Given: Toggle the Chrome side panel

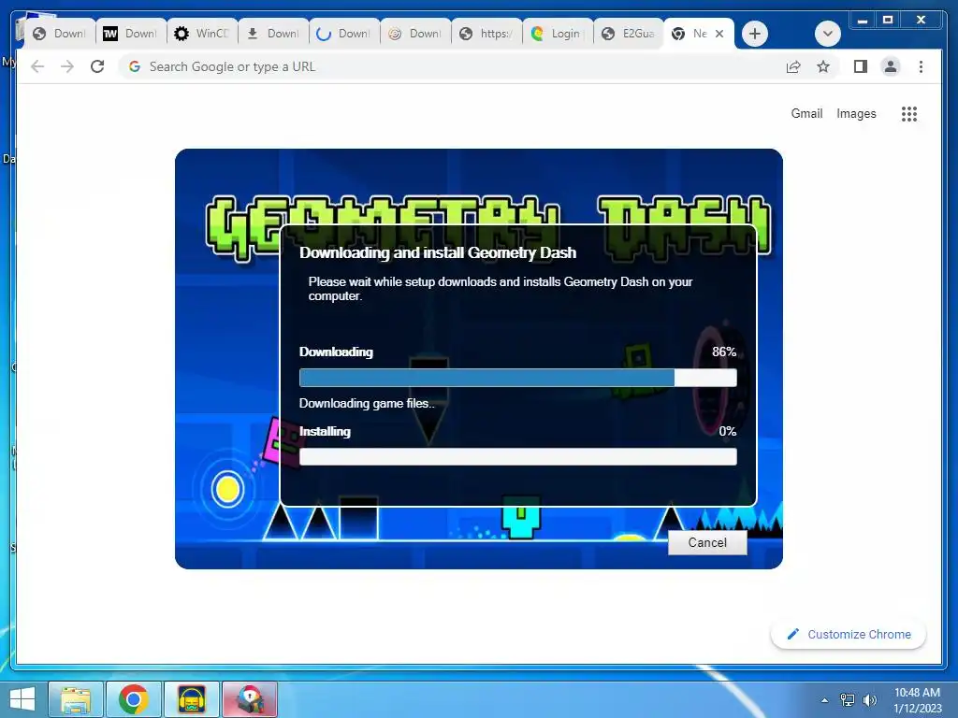Looking at the screenshot, I should click(861, 66).
